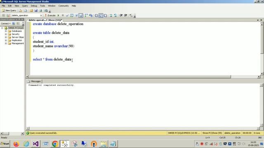
Task: Open Google Chrome from the taskbar
Action: click(x=55, y=144)
